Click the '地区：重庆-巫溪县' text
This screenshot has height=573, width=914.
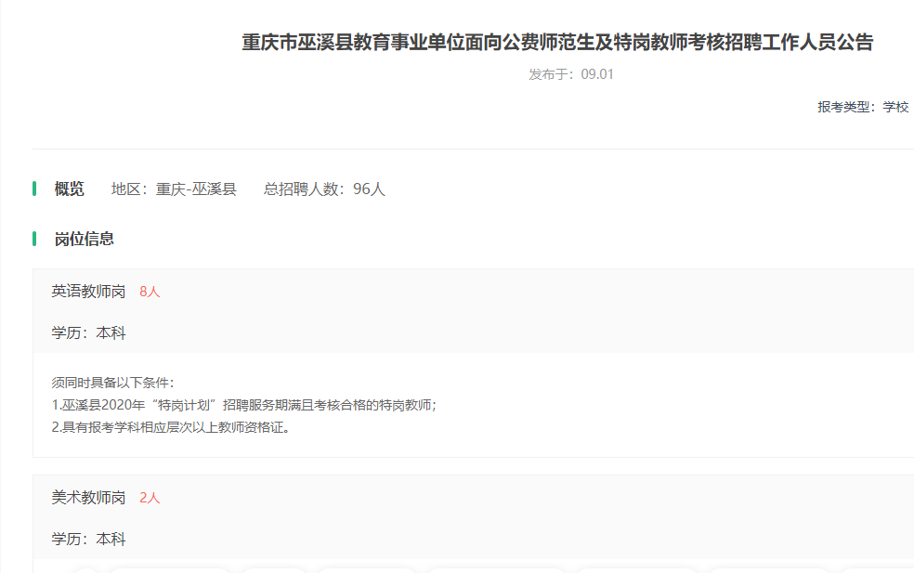tap(174, 189)
